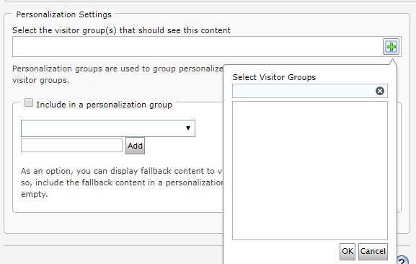Click 'Select the visitor group(s)' label text
This screenshot has height=264, width=416.
pyautogui.click(x=121, y=30)
